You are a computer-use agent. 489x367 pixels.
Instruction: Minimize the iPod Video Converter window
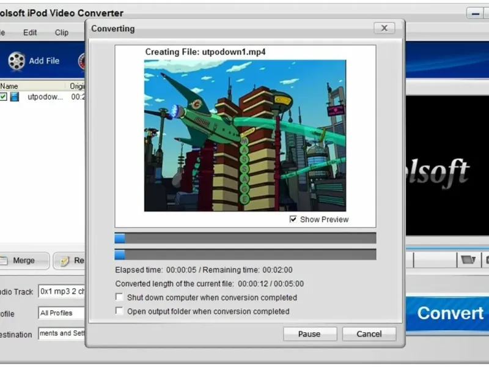pyautogui.click(x=476, y=13)
